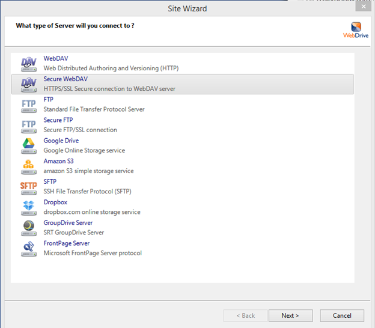Click the orange SFTP icon
Viewport: 375px width, 328px height.
28,186
